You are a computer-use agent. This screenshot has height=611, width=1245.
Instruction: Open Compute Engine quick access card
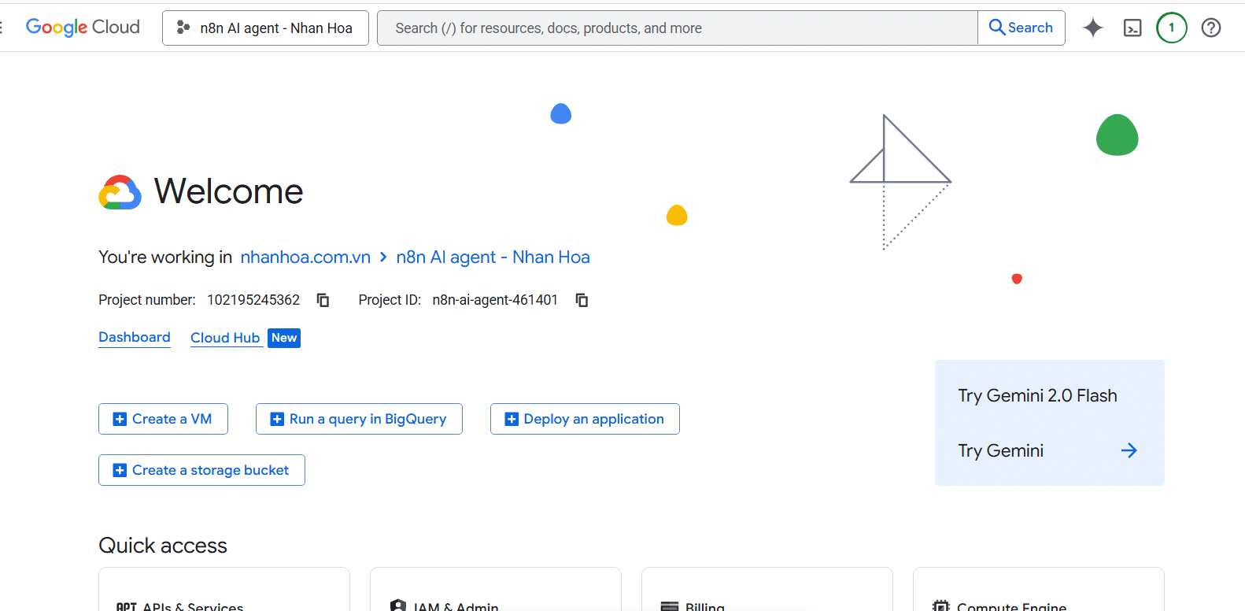1039,589
